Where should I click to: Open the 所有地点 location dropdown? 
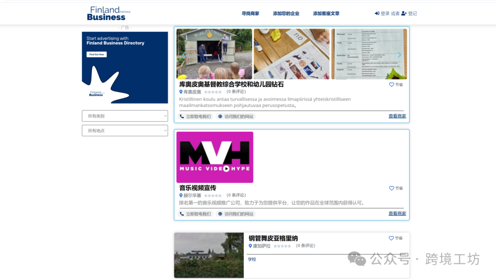[x=124, y=130]
